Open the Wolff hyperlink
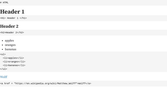The width and height of the screenshot is (167, 104). tap(4, 77)
